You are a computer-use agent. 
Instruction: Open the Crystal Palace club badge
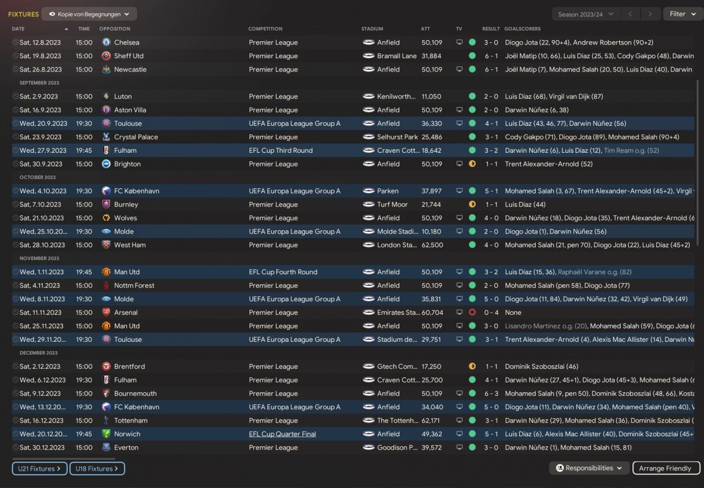106,137
